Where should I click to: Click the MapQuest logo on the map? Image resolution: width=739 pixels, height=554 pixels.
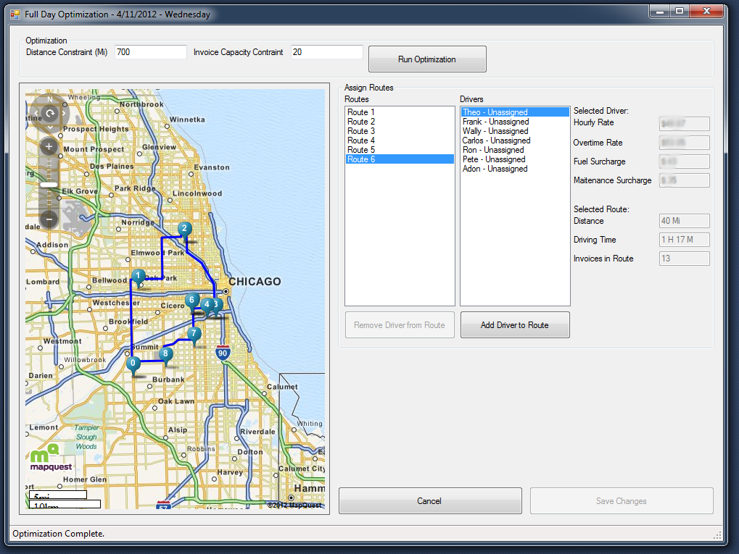pyautogui.click(x=50, y=458)
